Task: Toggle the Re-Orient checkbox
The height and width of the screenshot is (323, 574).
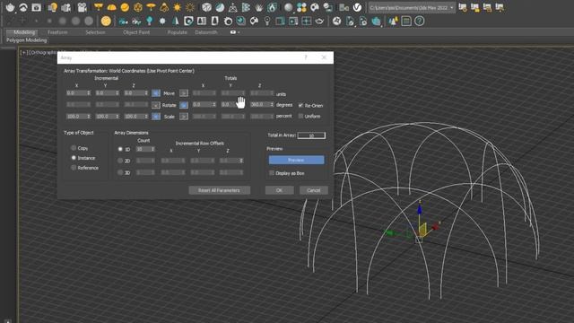Action: coord(300,105)
